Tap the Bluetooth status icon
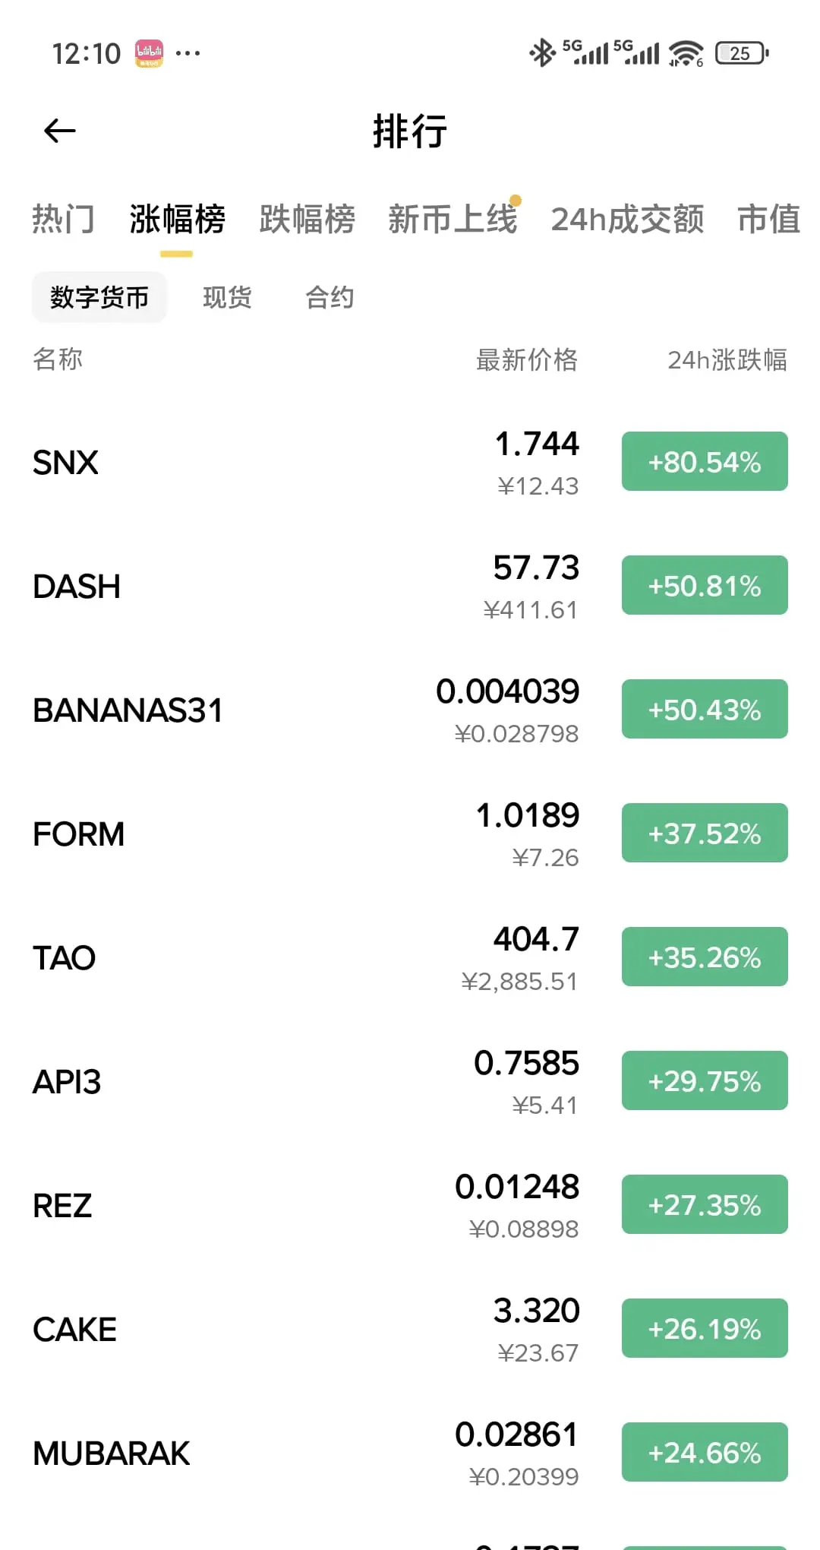Screen dimensions: 820x1550 (x=542, y=53)
